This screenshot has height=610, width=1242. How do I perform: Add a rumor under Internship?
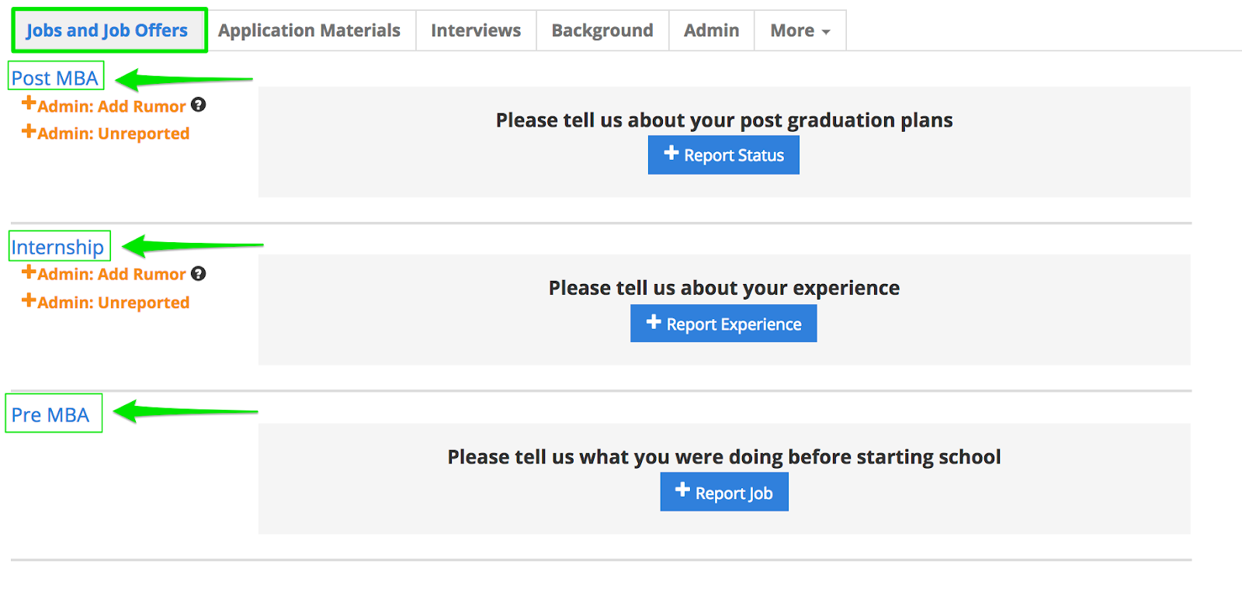pos(105,274)
